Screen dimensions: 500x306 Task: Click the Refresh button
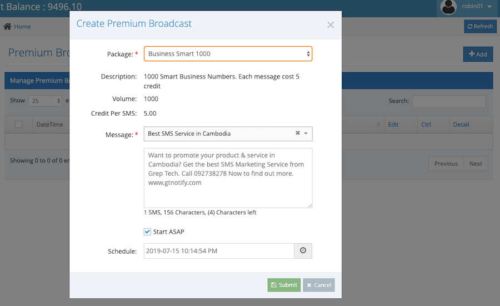480,26
